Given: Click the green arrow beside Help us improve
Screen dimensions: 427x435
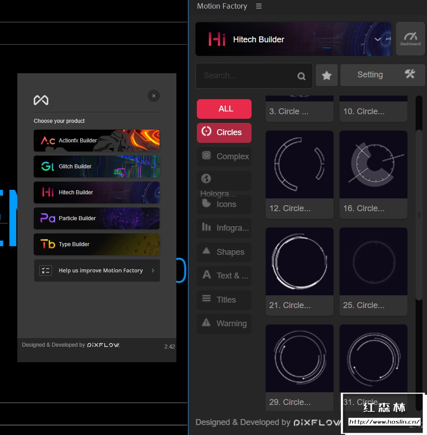Looking at the screenshot, I should coord(153,270).
